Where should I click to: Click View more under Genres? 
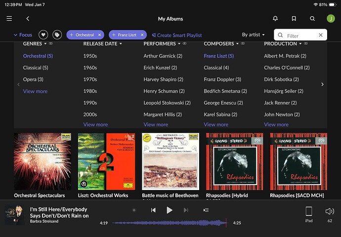click(x=35, y=91)
